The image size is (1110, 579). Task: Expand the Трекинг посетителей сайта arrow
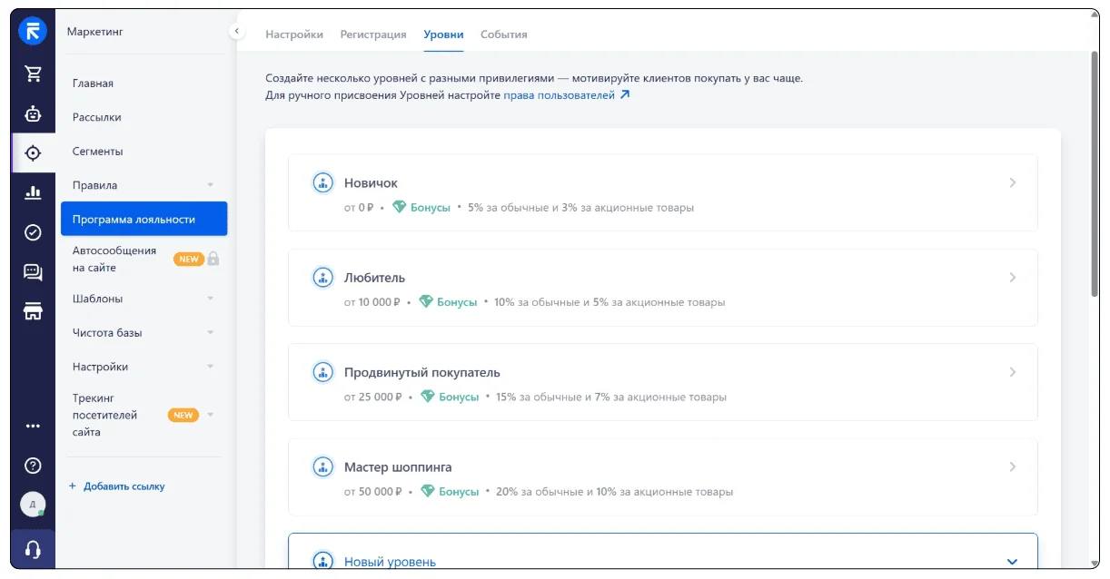[x=211, y=415]
